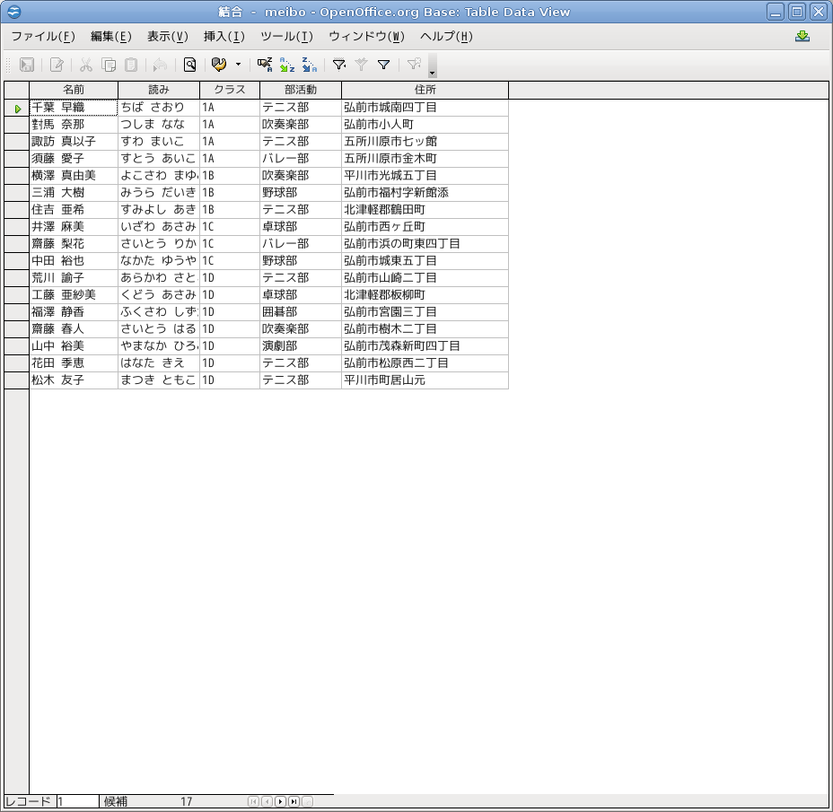The width and height of the screenshot is (833, 812).
Task: Open the Refresh dropdown arrow
Action: (x=238, y=65)
